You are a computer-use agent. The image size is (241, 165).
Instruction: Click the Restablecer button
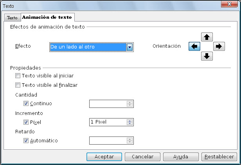pyautogui.click(x=219, y=157)
